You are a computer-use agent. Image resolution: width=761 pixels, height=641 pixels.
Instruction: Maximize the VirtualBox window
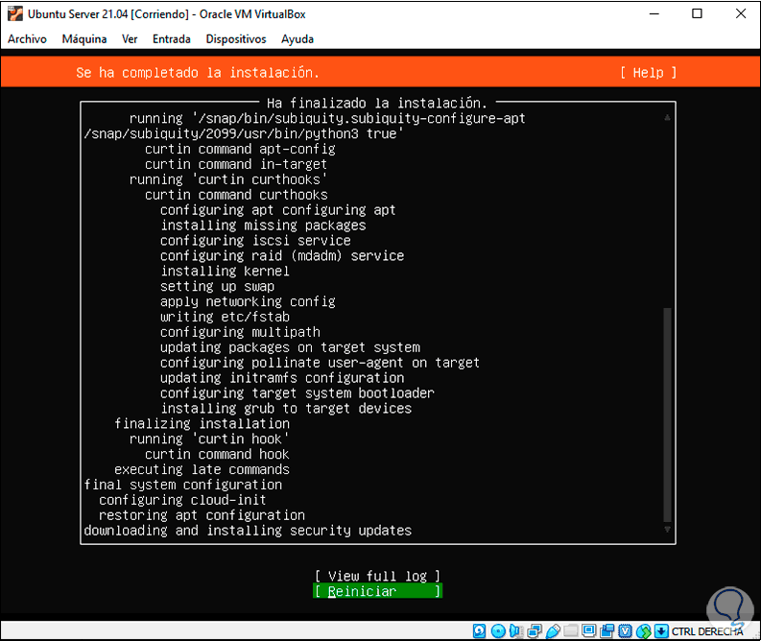tap(697, 13)
